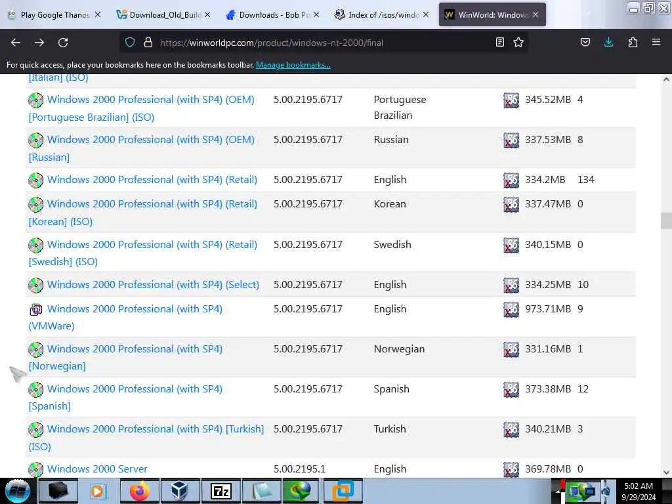Open tracking protection shield icon
This screenshot has width=672, height=504.
pyautogui.click(x=130, y=43)
